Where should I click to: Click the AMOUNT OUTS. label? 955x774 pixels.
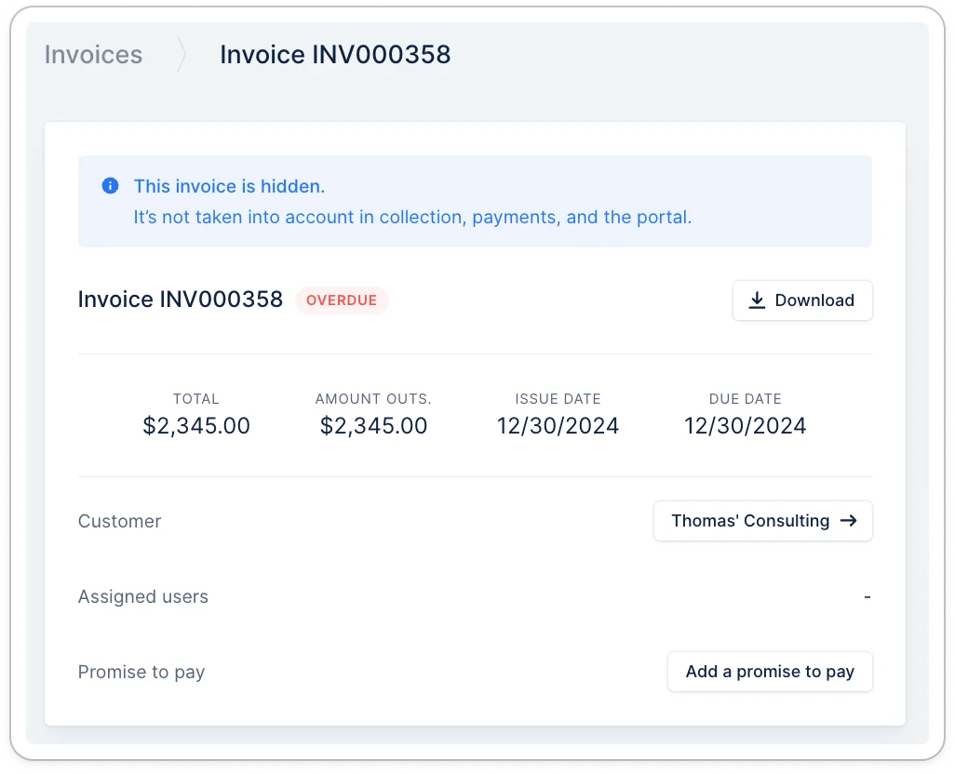(373, 398)
